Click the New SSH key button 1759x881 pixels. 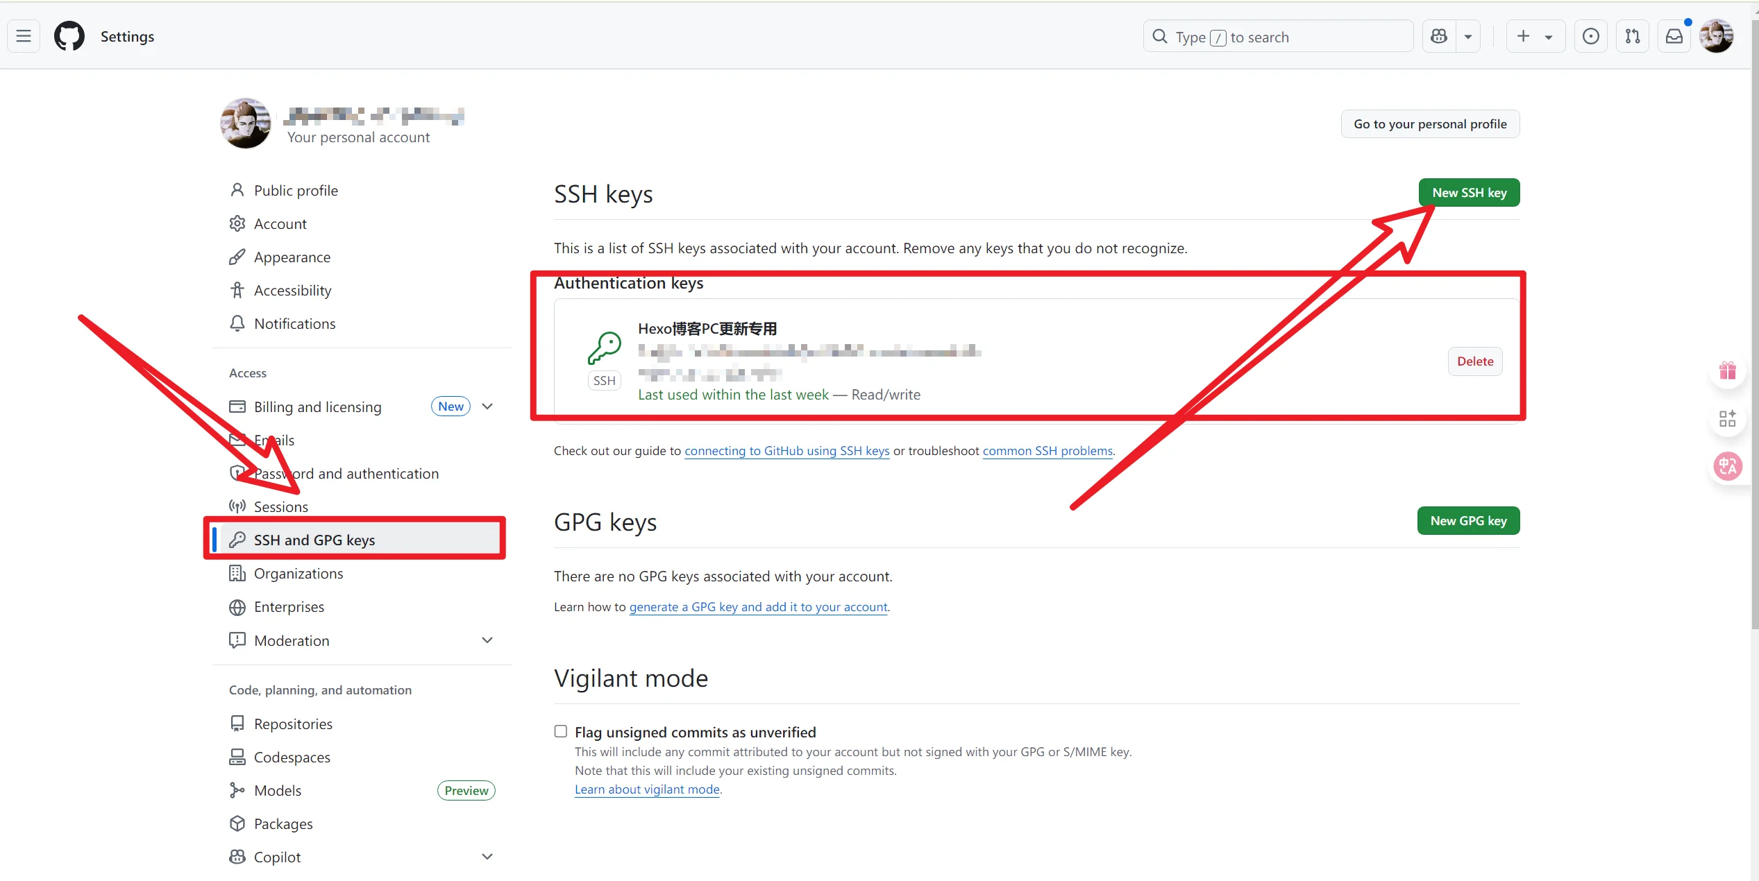click(1469, 193)
